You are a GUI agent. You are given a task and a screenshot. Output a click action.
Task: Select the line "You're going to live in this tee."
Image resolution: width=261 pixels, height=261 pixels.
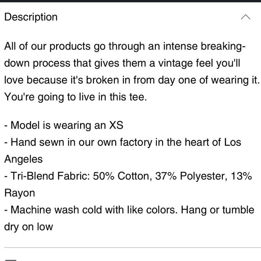76,97
